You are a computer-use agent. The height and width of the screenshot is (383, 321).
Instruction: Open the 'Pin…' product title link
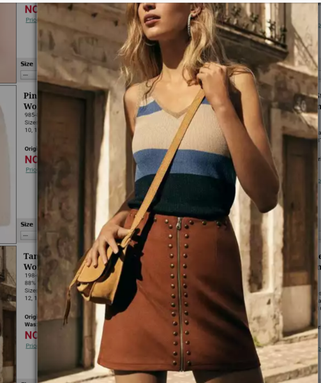click(x=30, y=101)
